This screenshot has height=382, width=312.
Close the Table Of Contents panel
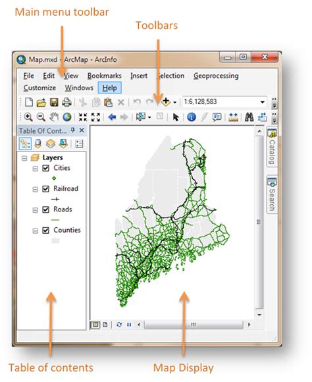tap(82, 130)
